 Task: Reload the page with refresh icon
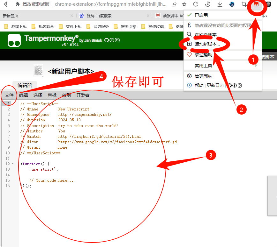click(x=196, y=4)
